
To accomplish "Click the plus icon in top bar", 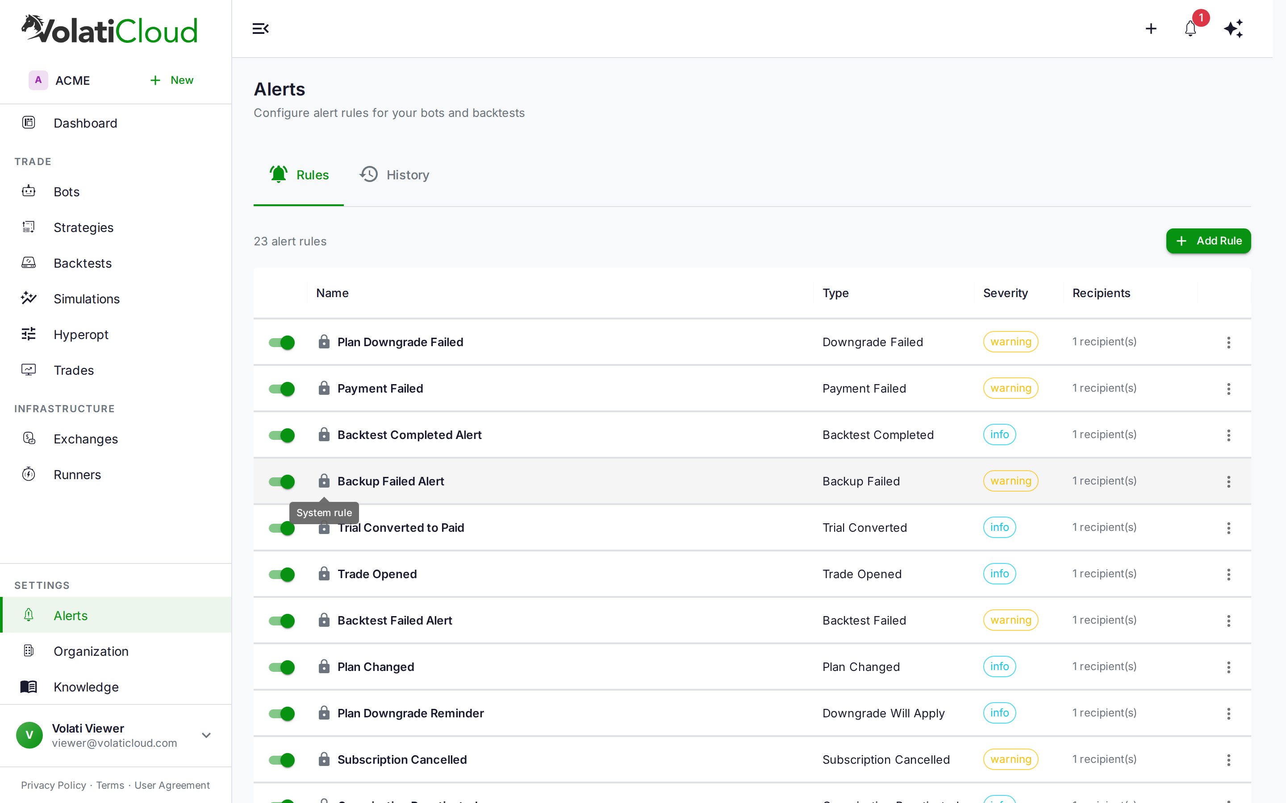I will click(x=1151, y=28).
